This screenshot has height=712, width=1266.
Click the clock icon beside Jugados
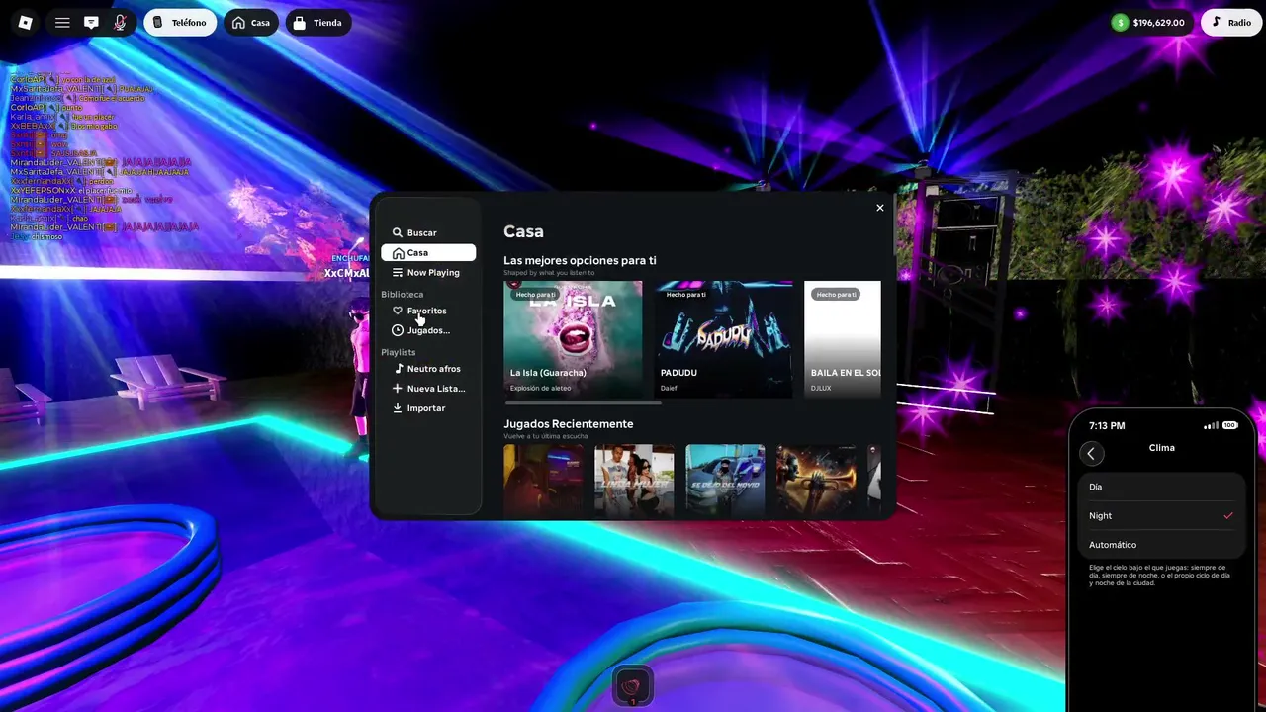point(398,330)
